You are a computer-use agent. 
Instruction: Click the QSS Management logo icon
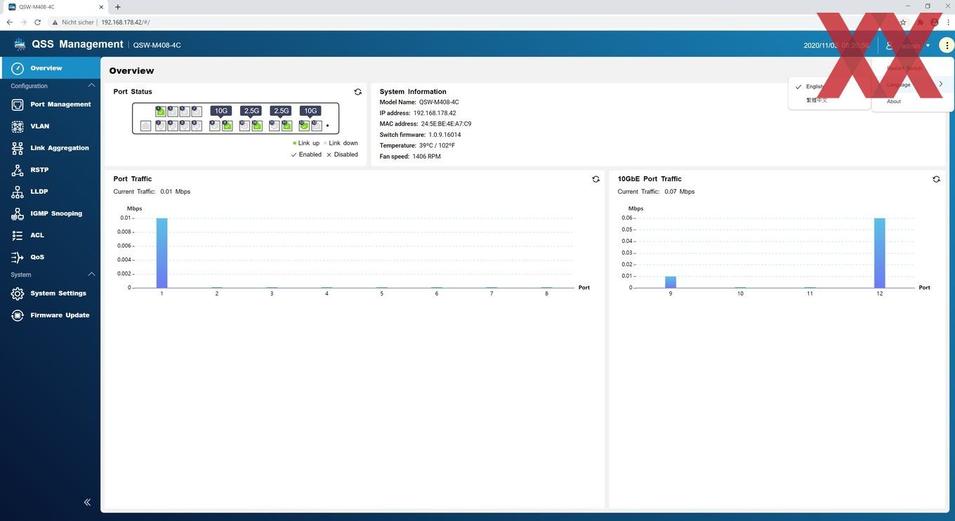coord(20,44)
